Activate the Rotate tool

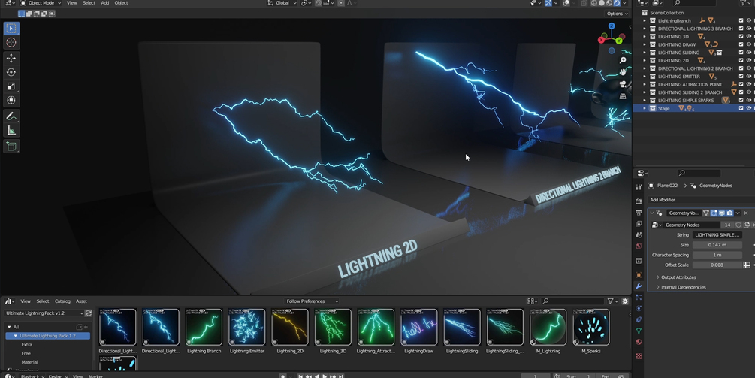11,72
